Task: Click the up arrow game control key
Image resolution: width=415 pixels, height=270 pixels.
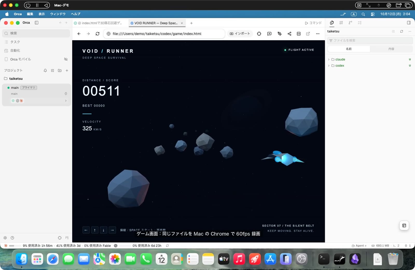Action: point(95,230)
